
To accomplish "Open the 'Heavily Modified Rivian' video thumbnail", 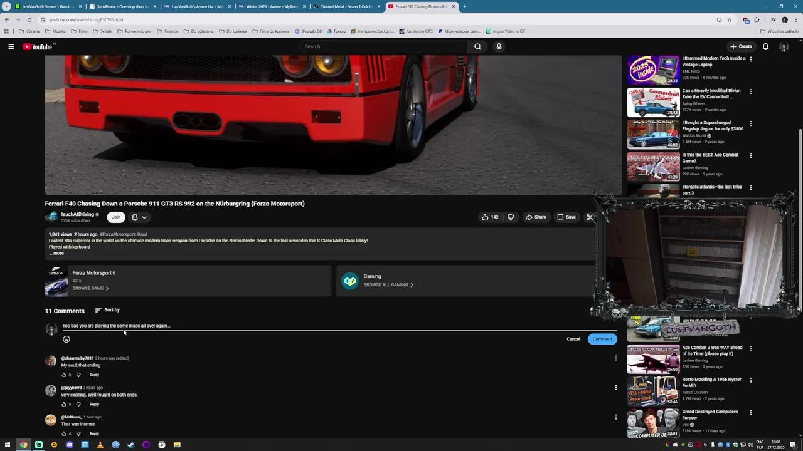I will pyautogui.click(x=653, y=102).
